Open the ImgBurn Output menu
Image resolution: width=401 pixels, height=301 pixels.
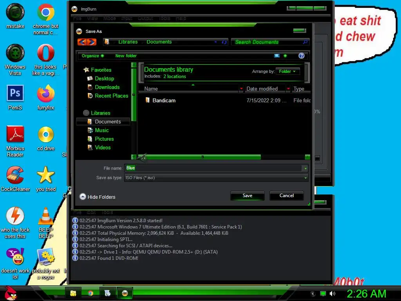(x=145, y=18)
